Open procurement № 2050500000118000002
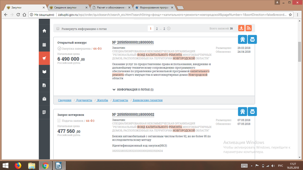The image size is (303, 170). coord(133,115)
